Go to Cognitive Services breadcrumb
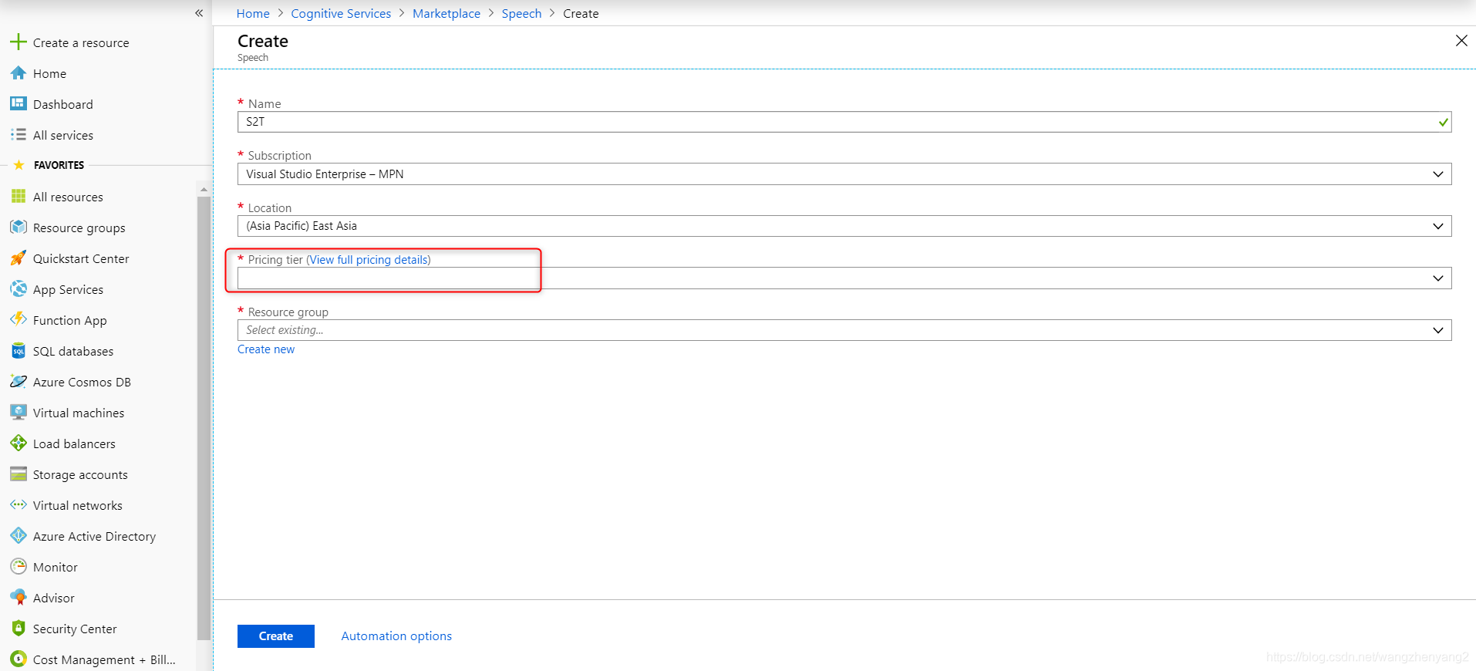Image resolution: width=1476 pixels, height=671 pixels. [341, 13]
